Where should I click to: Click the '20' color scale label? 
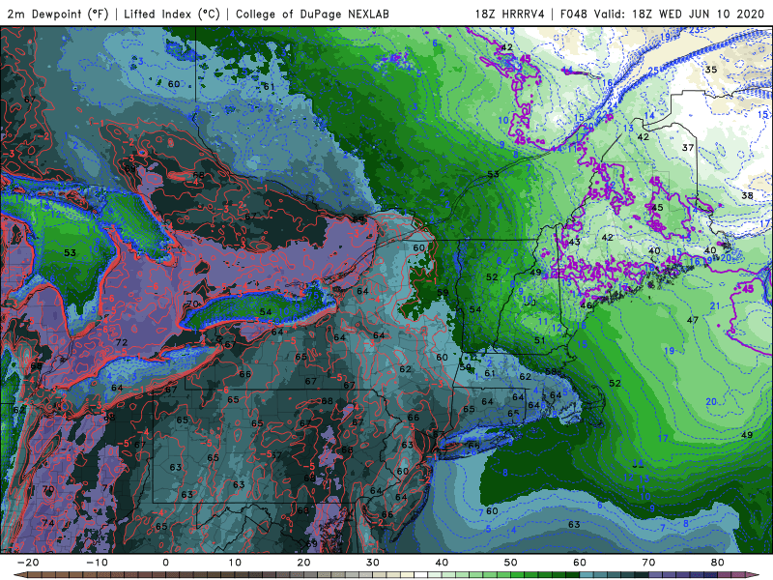point(303,563)
